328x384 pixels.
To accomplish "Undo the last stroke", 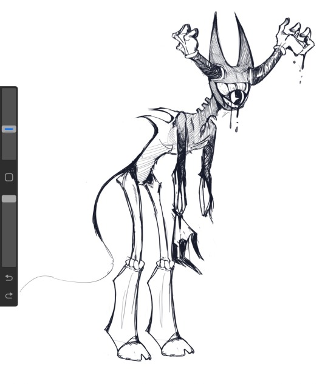I will pos(9,278).
